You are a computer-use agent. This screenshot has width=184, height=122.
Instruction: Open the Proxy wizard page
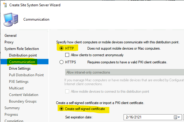coord(9,42)
